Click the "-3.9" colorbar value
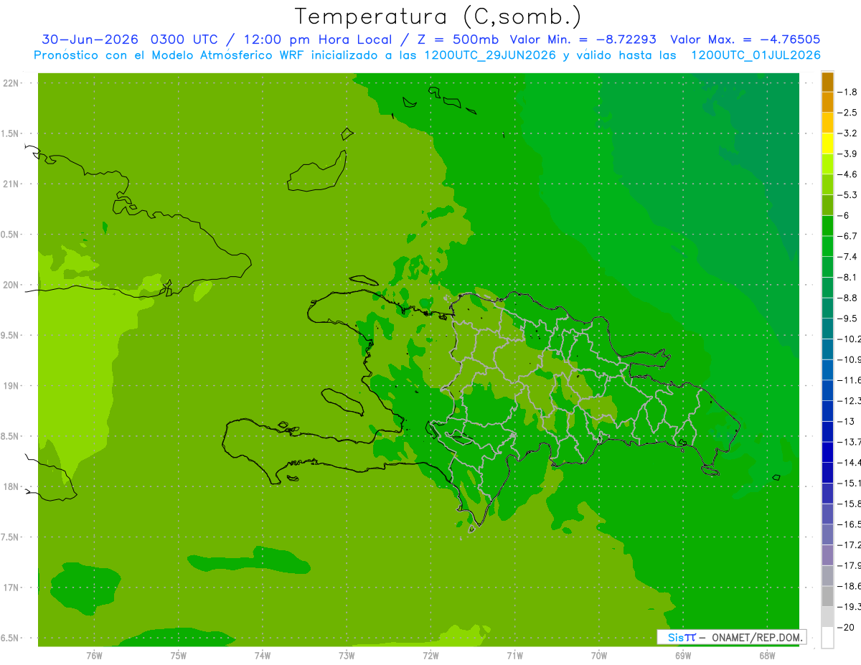 (x=847, y=154)
